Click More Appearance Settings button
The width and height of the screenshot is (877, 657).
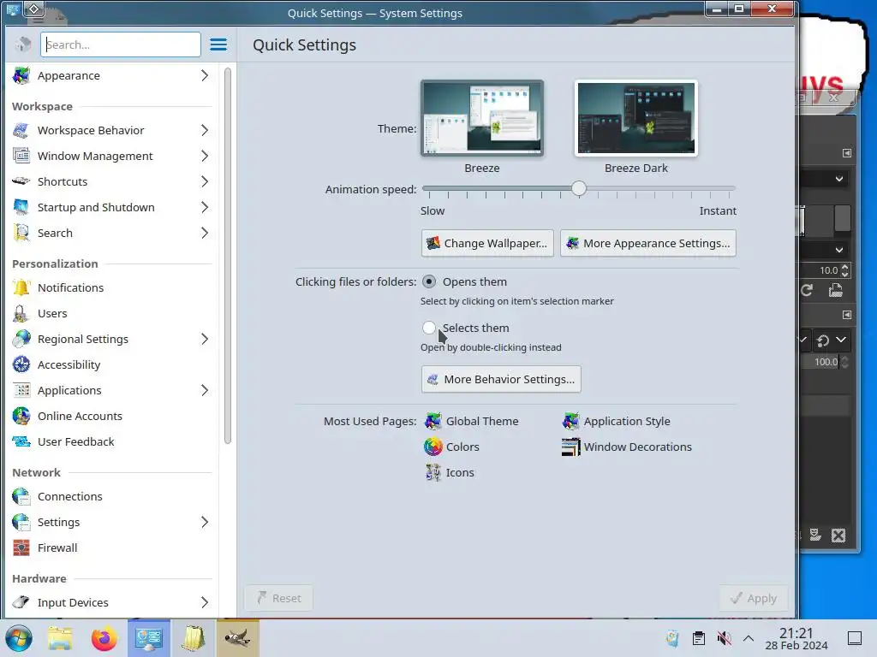coord(648,243)
